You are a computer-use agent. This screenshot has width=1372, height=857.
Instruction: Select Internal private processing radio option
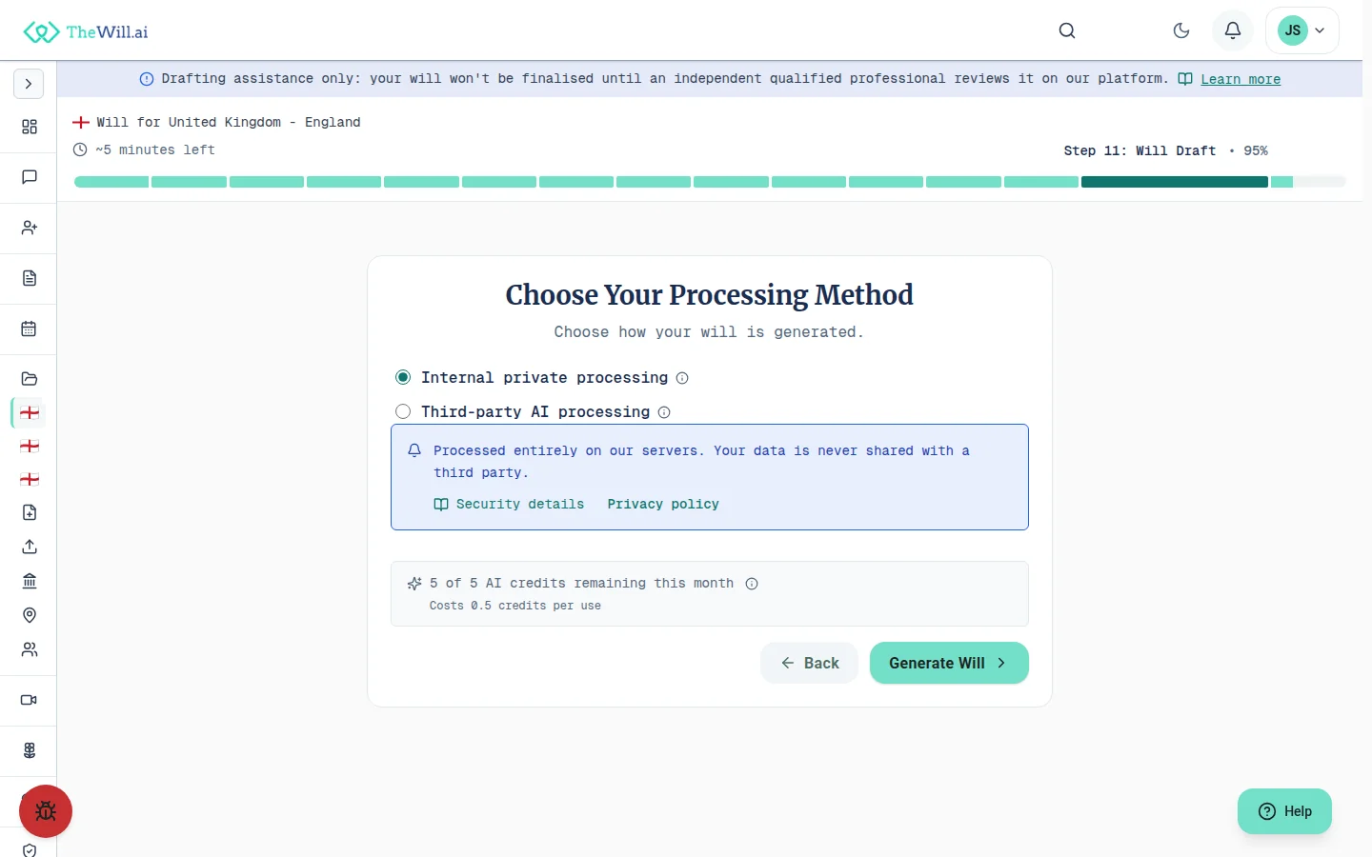pyautogui.click(x=403, y=378)
